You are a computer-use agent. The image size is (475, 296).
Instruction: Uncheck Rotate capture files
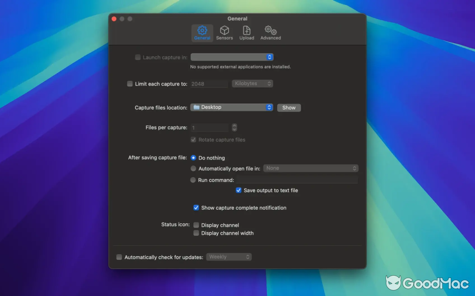(193, 139)
